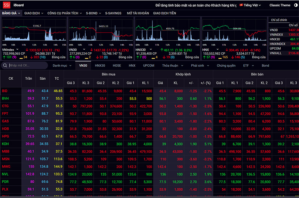Image resolution: width=299 pixels, height=198 pixels.
Task: Click the Mở tài khoản link
Action: [x=138, y=13]
